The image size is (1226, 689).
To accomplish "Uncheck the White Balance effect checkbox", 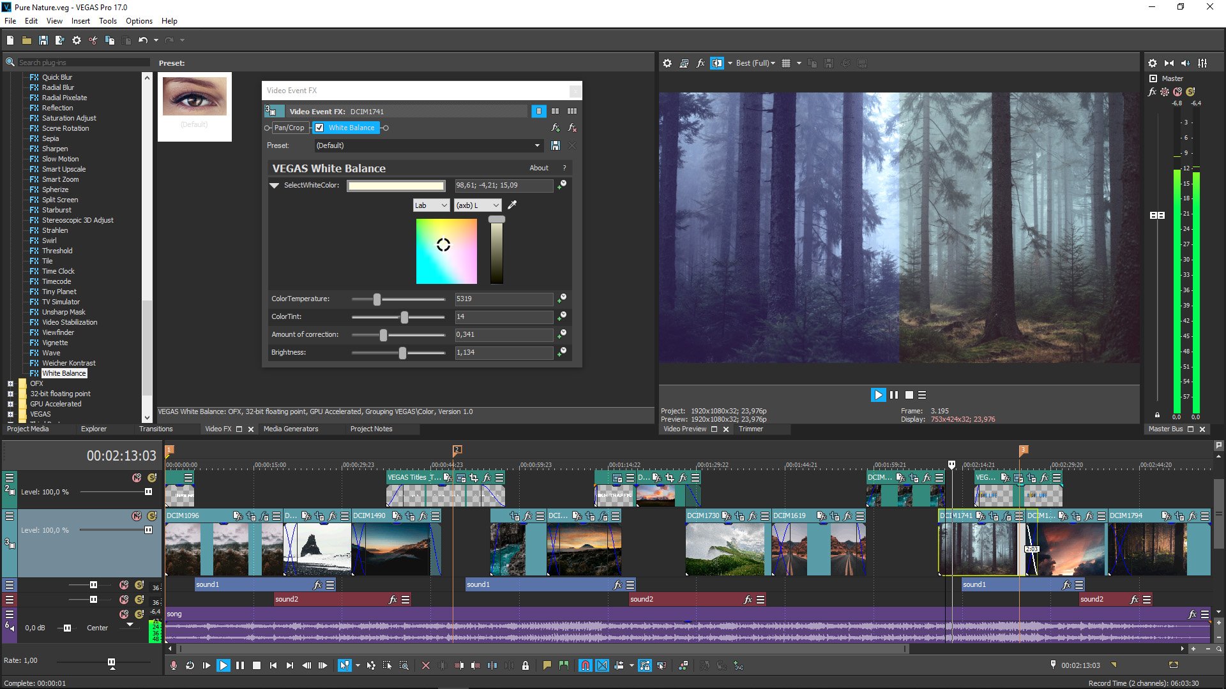I will [x=319, y=128].
